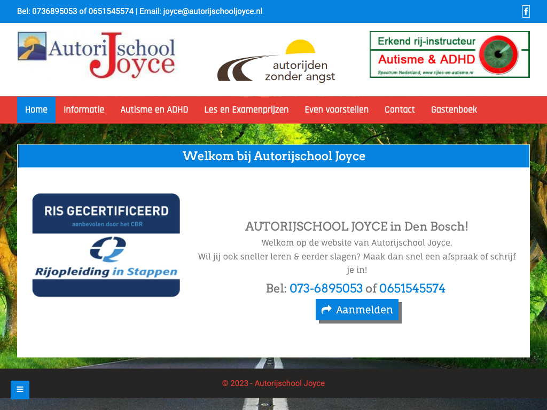Open the Contact menu item
The height and width of the screenshot is (410, 547).
coord(400,110)
